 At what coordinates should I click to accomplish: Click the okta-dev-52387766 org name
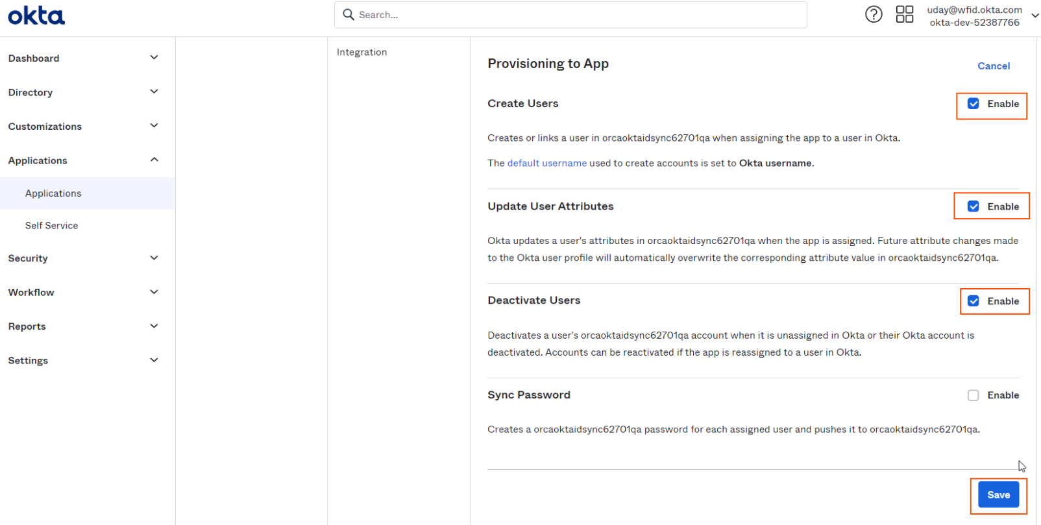(974, 23)
